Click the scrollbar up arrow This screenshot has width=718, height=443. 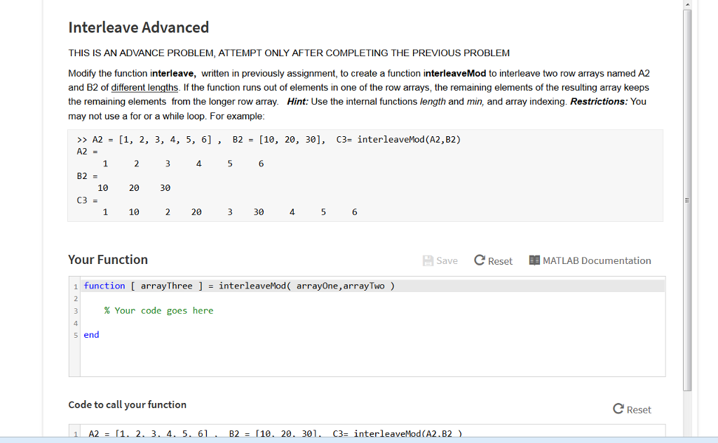(x=687, y=4)
